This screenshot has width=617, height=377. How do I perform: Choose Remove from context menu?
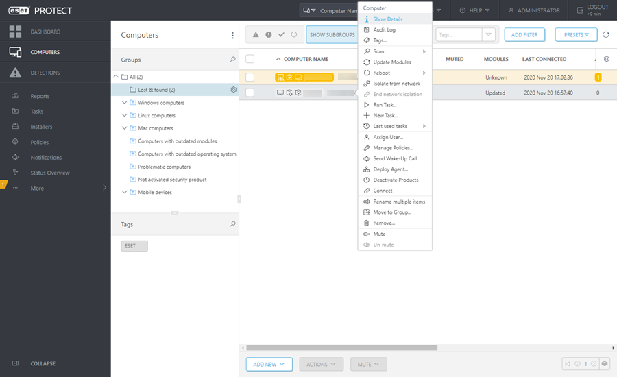click(x=395, y=223)
